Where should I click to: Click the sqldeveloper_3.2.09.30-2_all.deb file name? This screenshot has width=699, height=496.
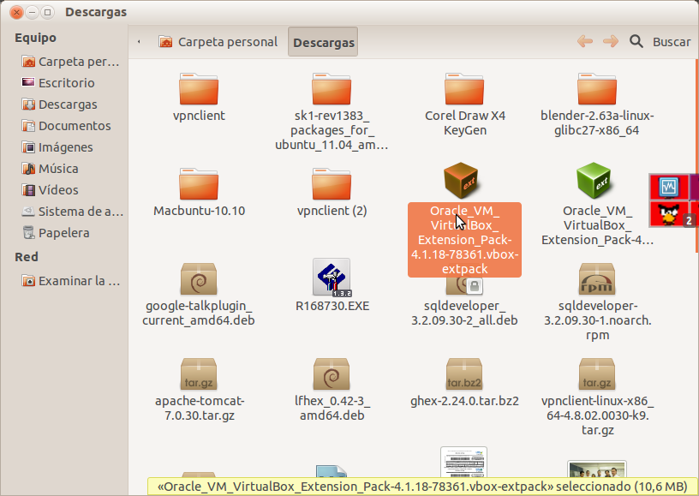click(x=464, y=313)
